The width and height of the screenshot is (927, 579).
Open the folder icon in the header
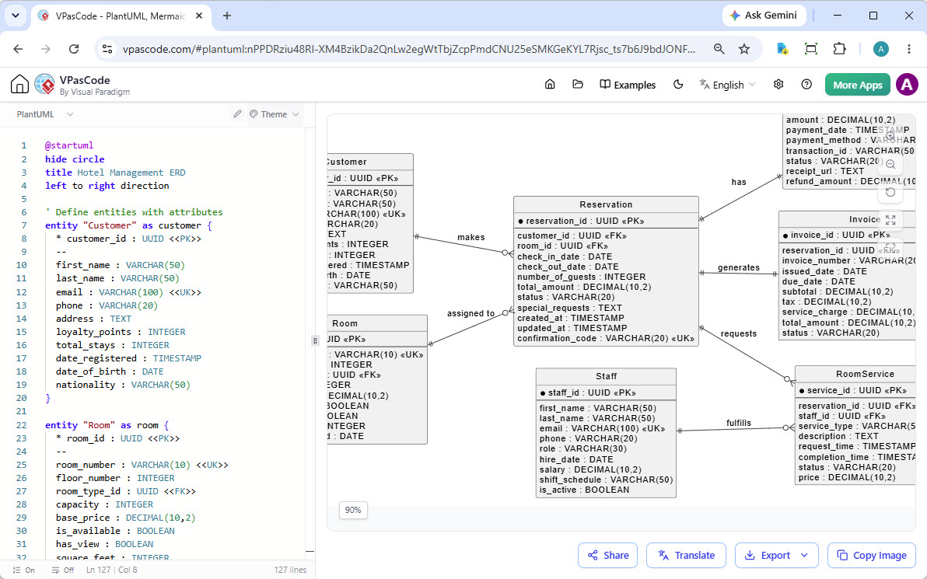pyautogui.click(x=578, y=85)
